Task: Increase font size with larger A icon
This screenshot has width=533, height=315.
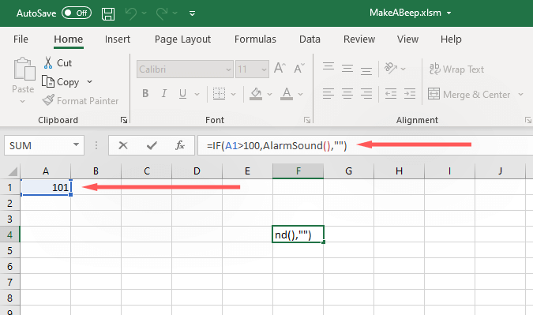Action: coord(280,68)
